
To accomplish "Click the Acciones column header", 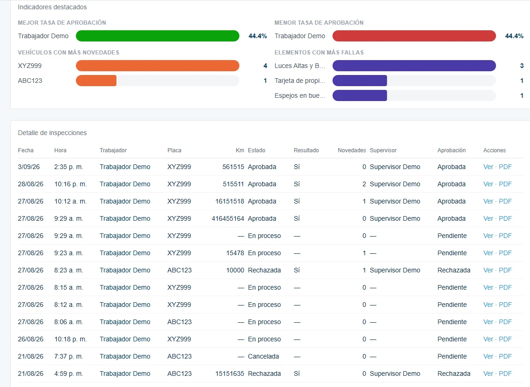I will click(495, 150).
